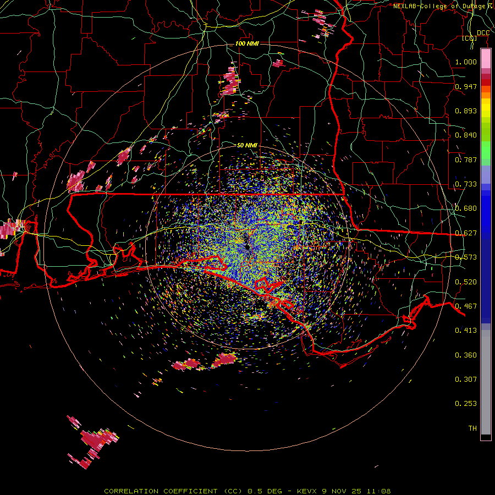Click the bright green color bar segment
Viewport: 495px width, 495px height.
(486, 150)
